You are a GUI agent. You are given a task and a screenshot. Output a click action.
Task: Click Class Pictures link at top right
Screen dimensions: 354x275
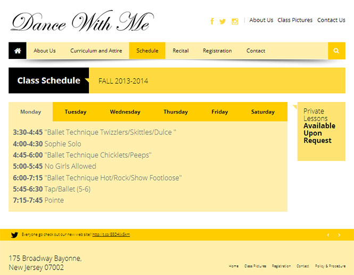click(x=295, y=20)
